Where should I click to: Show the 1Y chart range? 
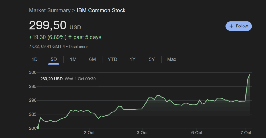pos(132,59)
